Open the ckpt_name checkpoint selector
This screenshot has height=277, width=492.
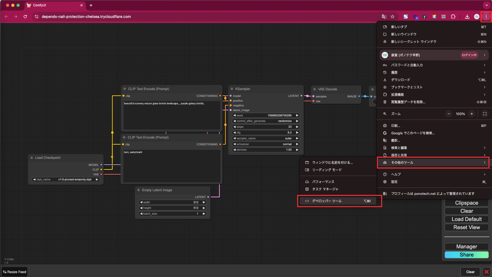tap(66, 179)
